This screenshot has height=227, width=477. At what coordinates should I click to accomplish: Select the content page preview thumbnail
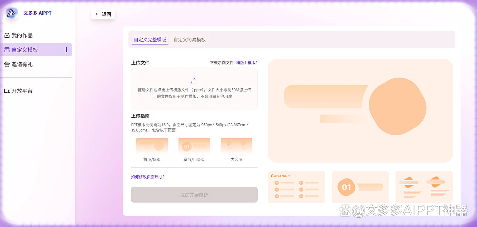pyautogui.click(x=424, y=187)
